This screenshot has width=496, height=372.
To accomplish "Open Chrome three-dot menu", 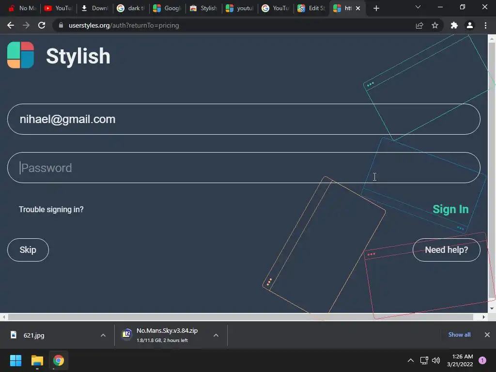I will 485,25.
